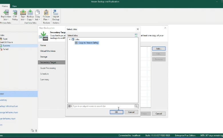Click the refresh icon beside Select Jobs
This screenshot has height=138, width=223.
(136, 35)
